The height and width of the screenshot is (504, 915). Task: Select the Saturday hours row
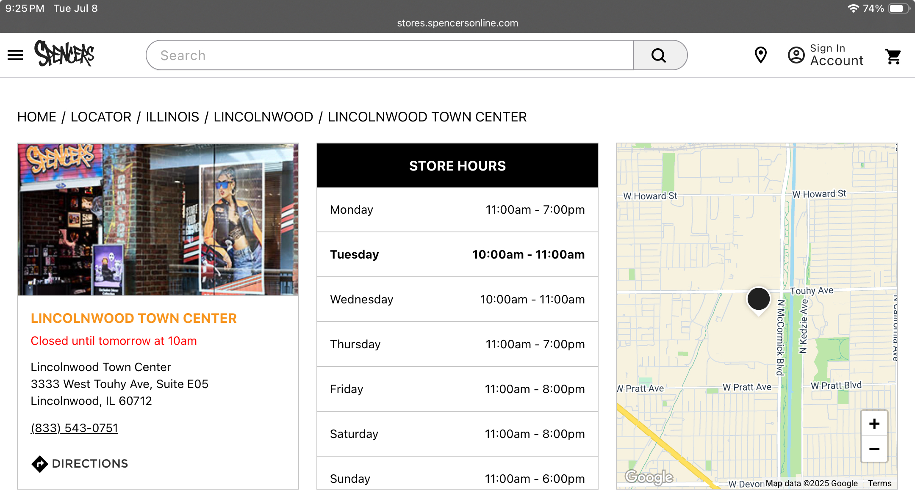[x=457, y=434]
